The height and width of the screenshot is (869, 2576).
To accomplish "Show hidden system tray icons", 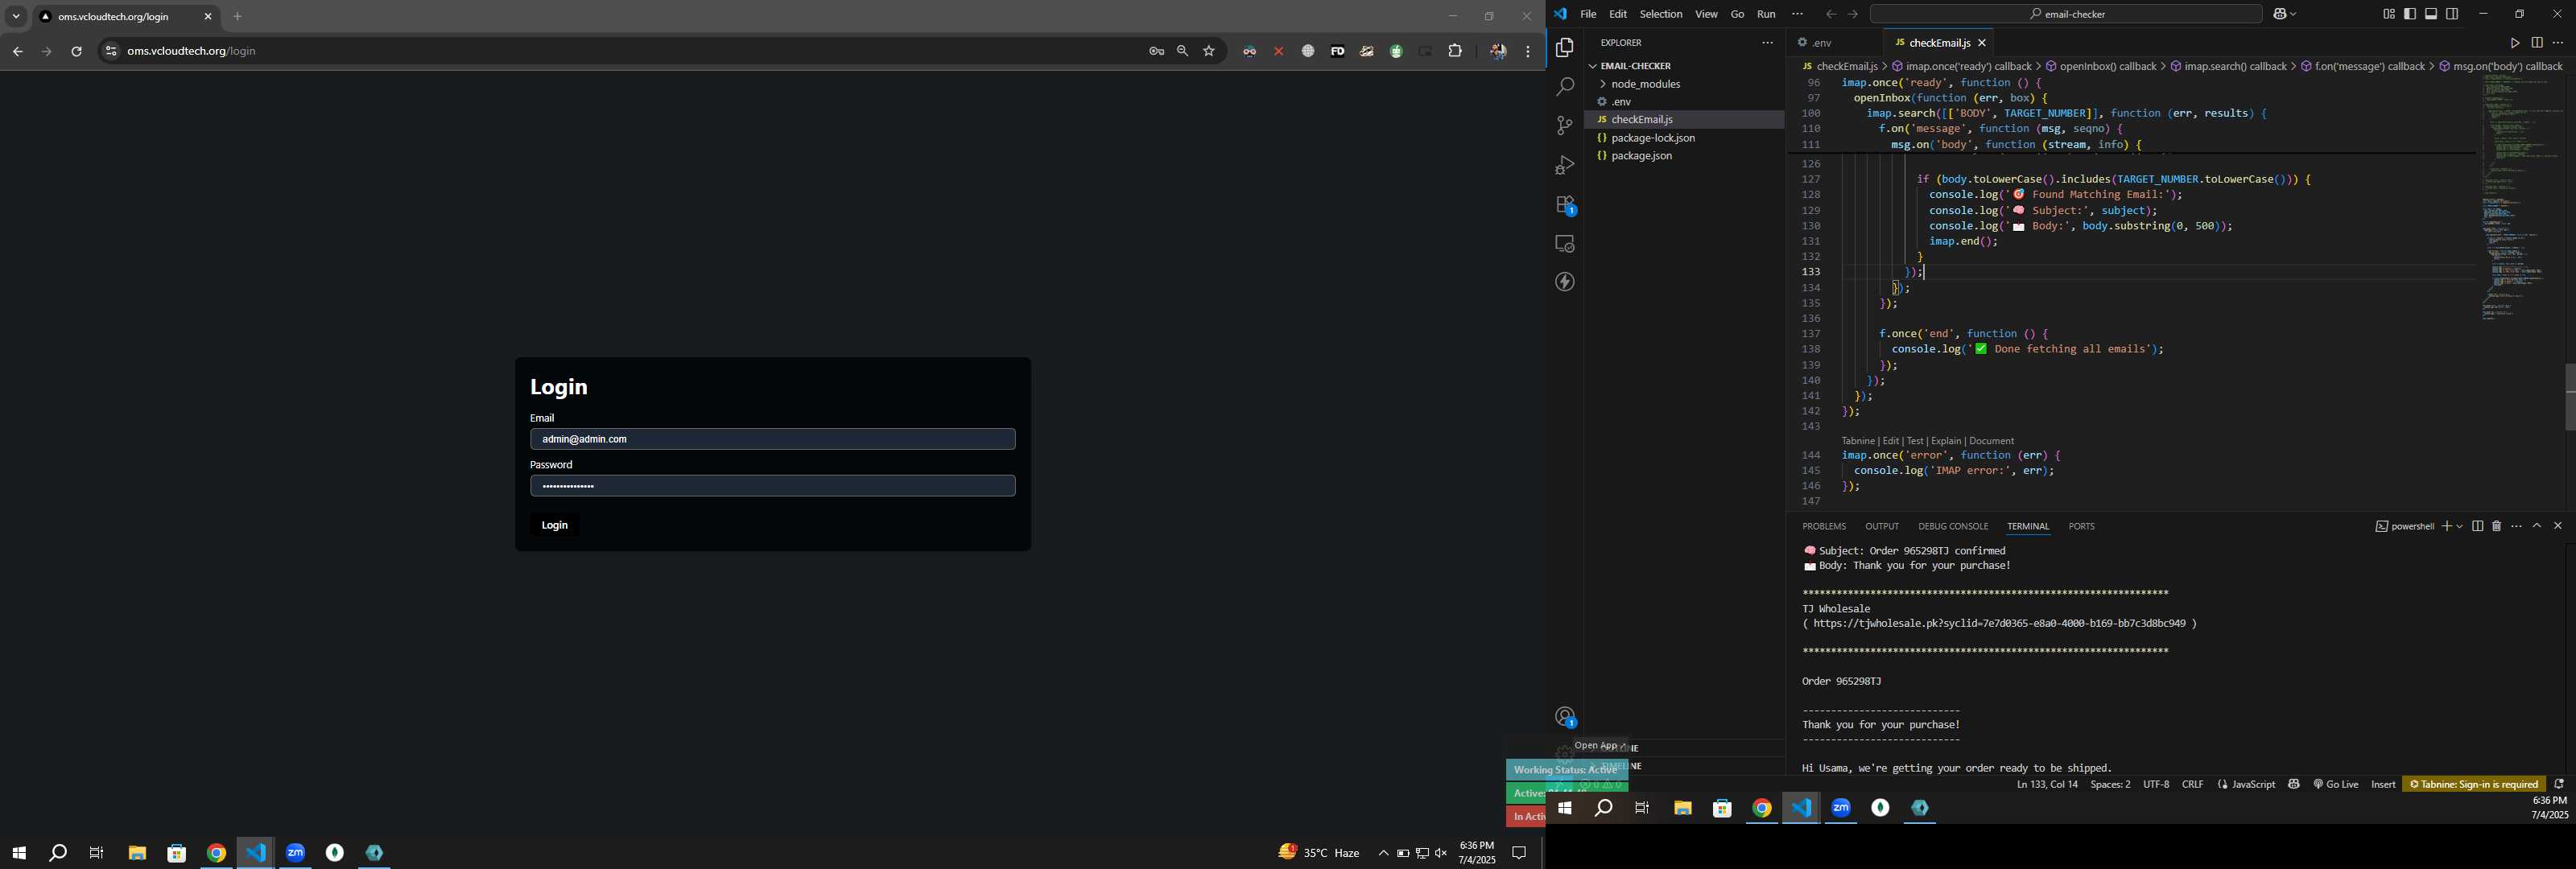I will pyautogui.click(x=1383, y=853).
